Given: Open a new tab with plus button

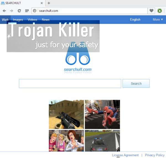Looking at the screenshot, I should coord(49,3).
